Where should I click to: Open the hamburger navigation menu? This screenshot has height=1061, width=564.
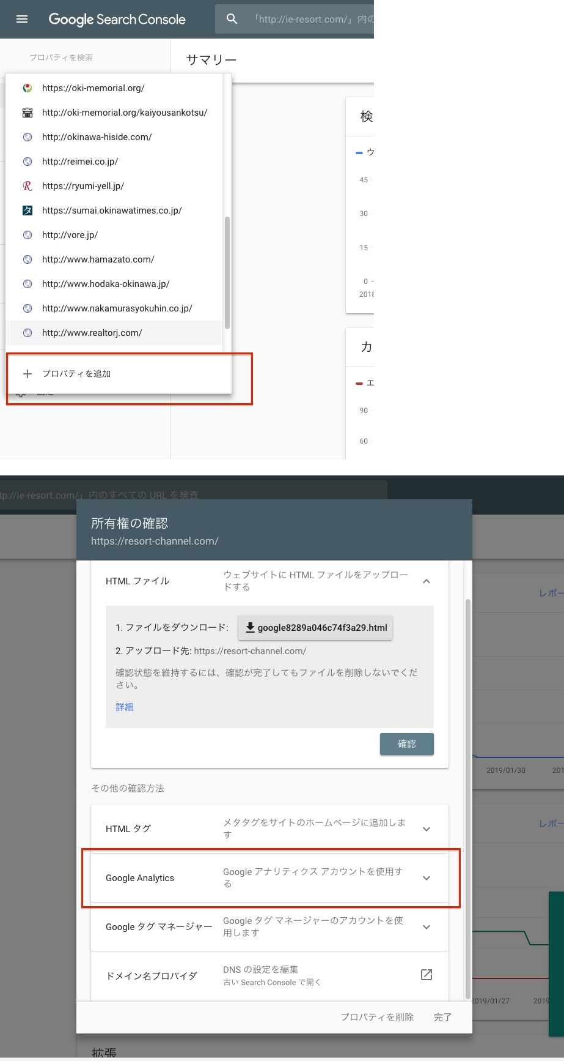pyautogui.click(x=22, y=19)
